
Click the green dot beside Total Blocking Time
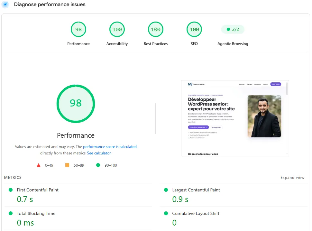click(11, 213)
